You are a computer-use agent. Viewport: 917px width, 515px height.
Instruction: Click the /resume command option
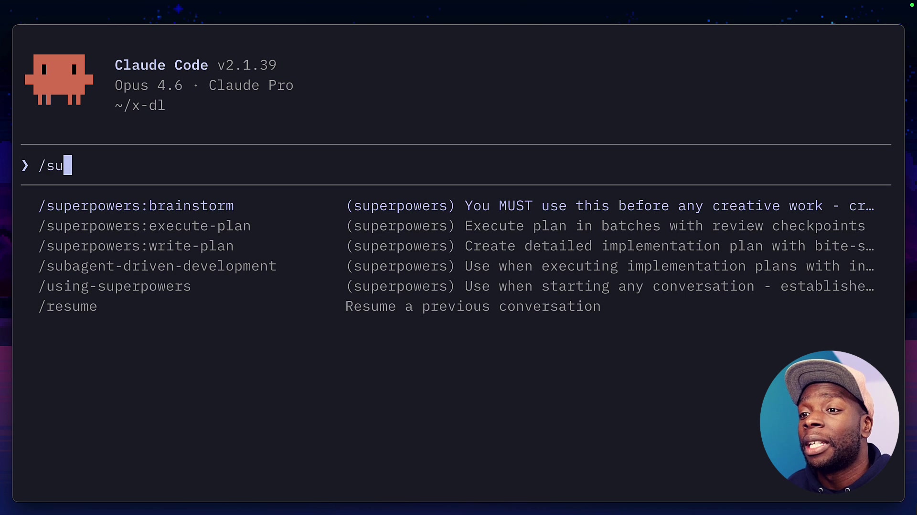pos(67,307)
